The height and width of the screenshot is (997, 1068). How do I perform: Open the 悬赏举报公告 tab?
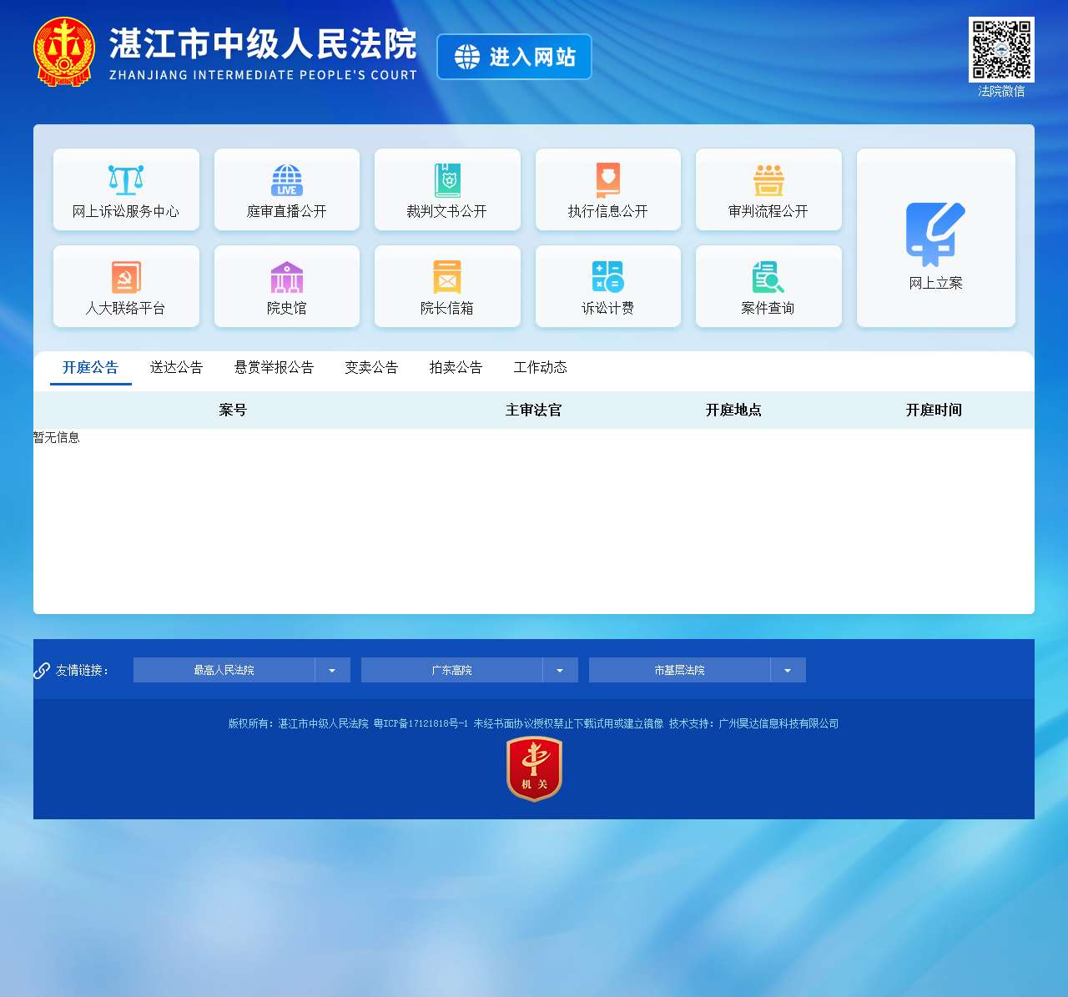click(274, 368)
